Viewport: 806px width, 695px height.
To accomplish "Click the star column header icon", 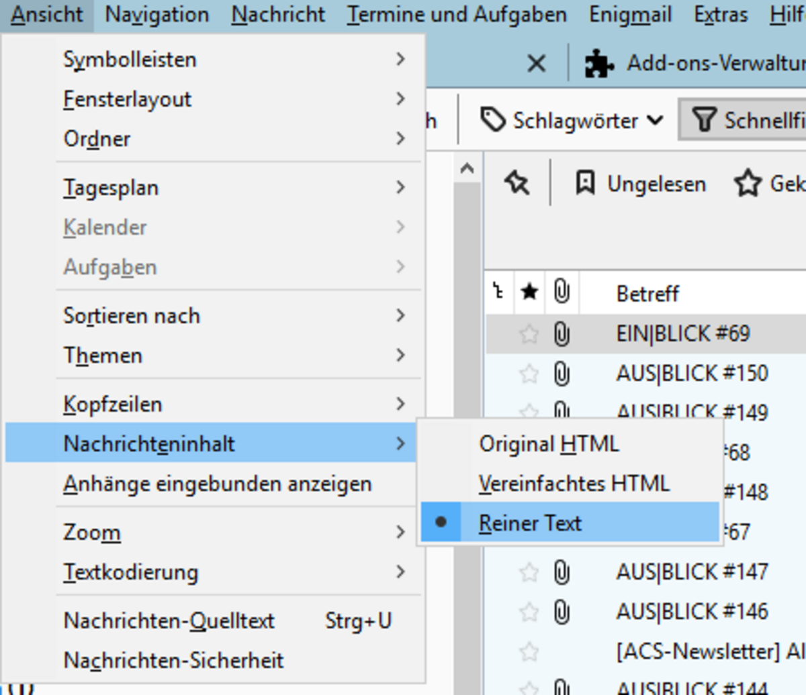I will pos(529,292).
